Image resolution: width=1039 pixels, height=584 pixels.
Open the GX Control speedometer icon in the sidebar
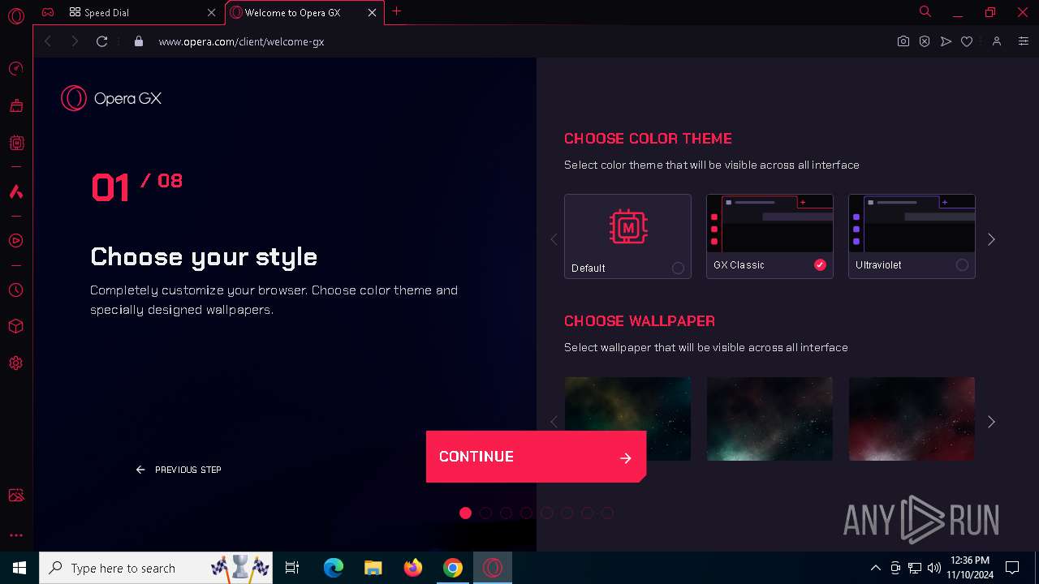pyautogui.click(x=15, y=69)
